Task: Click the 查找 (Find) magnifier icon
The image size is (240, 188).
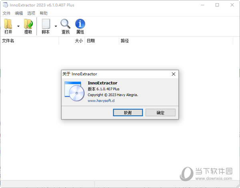Action: click(x=66, y=24)
